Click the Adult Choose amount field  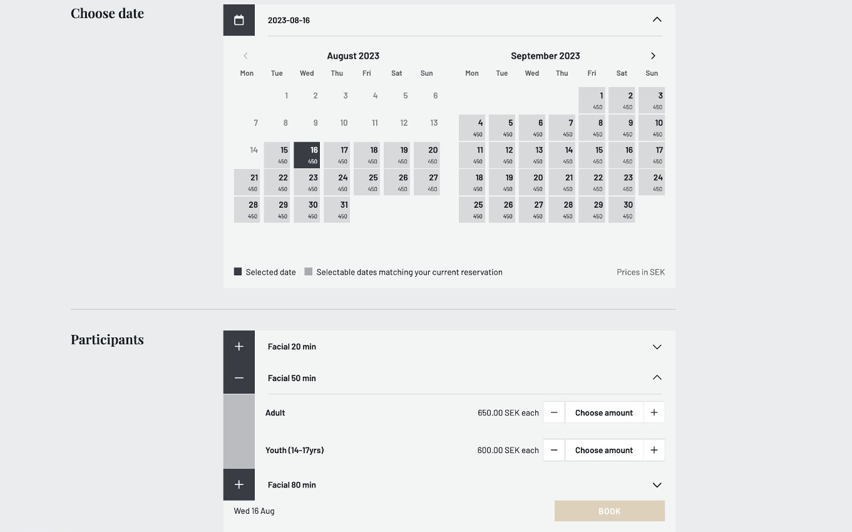(603, 412)
